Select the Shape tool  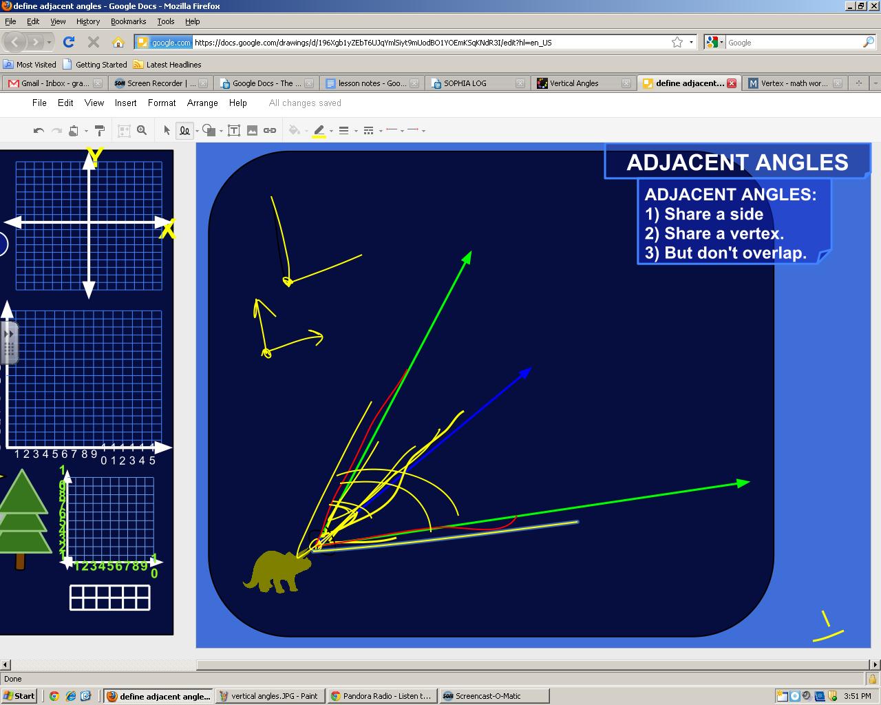(x=209, y=130)
